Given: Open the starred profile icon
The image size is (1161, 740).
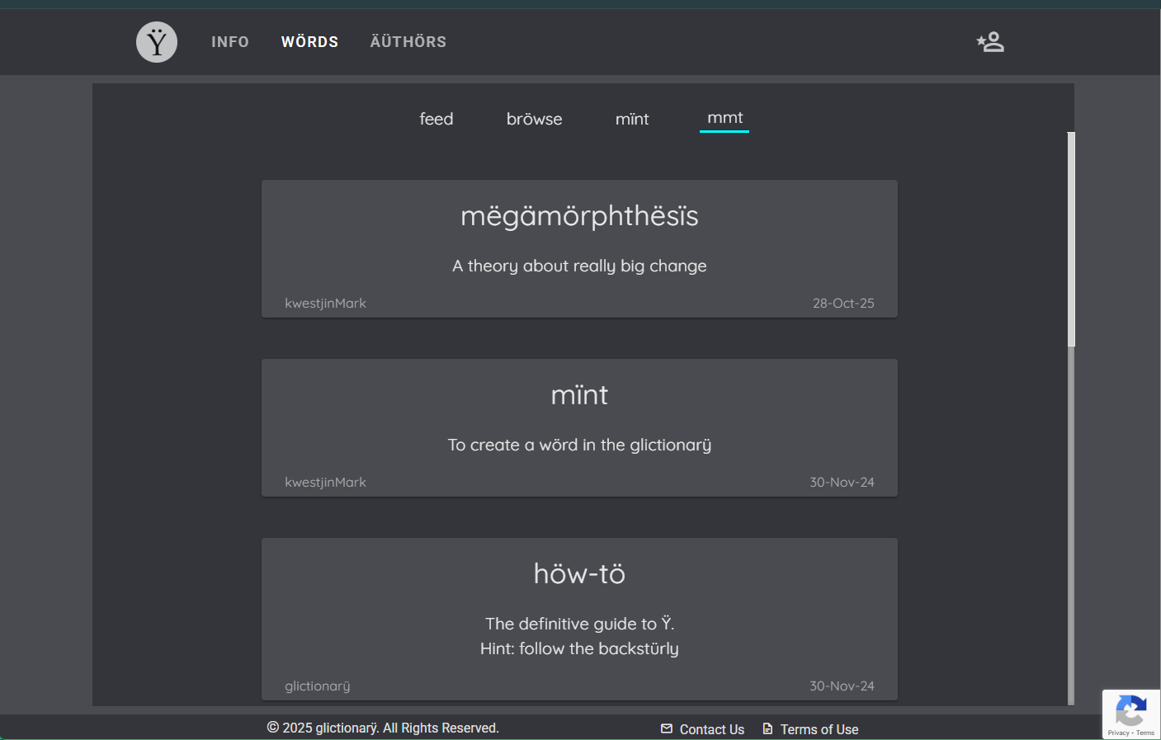Looking at the screenshot, I should (x=989, y=41).
